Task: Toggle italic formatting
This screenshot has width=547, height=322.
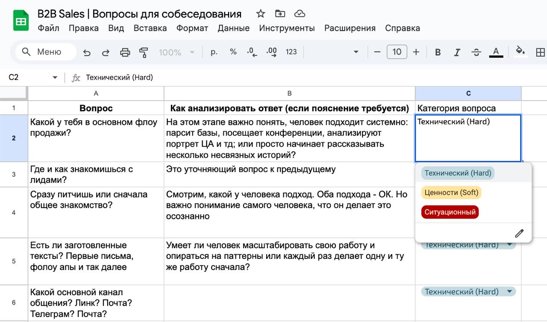Action: coord(456,52)
